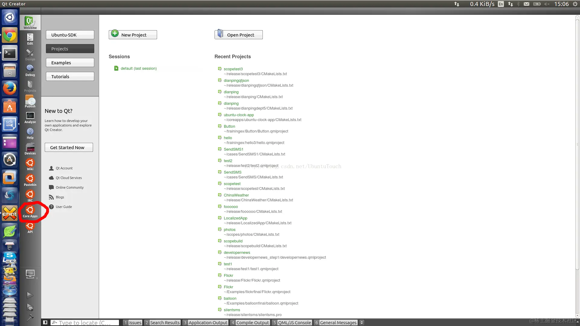Open the kit selector monitor dropdown
The image size is (580, 326).
[30, 274]
